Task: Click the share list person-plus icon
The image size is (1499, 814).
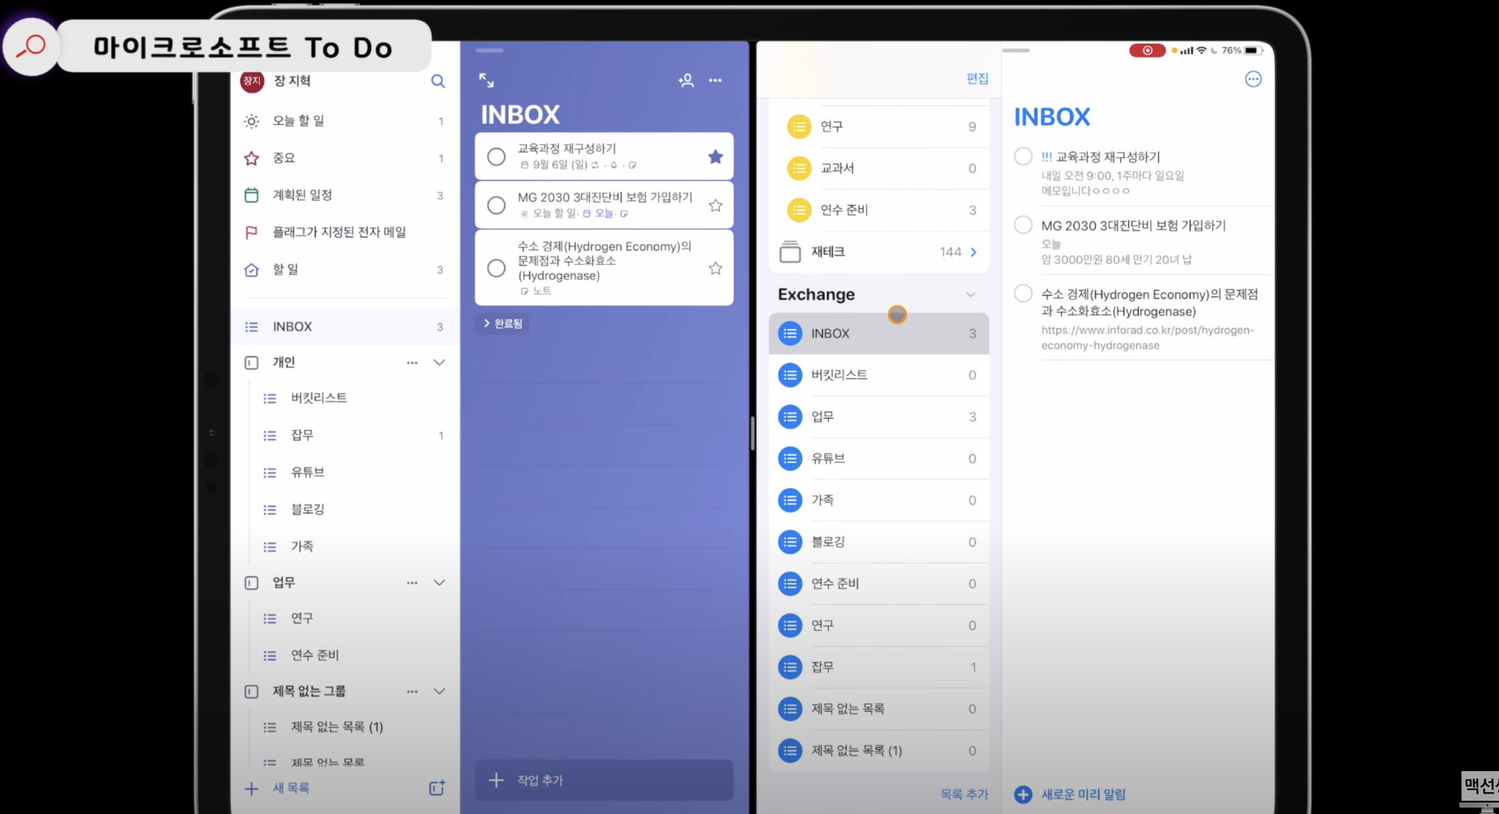Action: pyautogui.click(x=685, y=81)
